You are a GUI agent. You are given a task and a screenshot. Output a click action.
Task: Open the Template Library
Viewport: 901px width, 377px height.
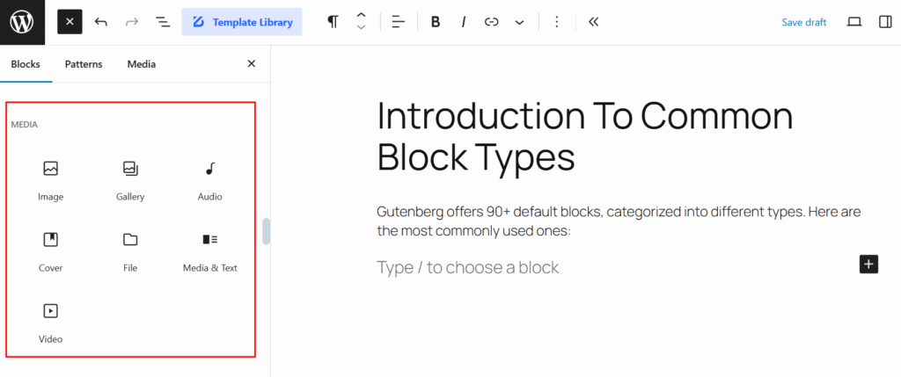pyautogui.click(x=242, y=22)
